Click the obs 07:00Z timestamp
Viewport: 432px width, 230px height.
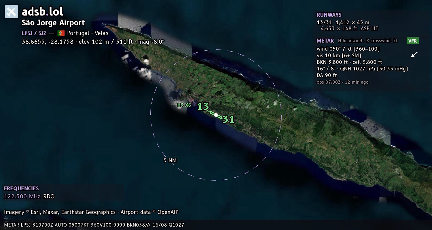click(342, 82)
